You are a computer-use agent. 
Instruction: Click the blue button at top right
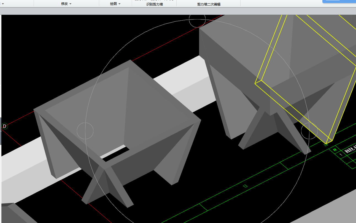click(x=339, y=1)
